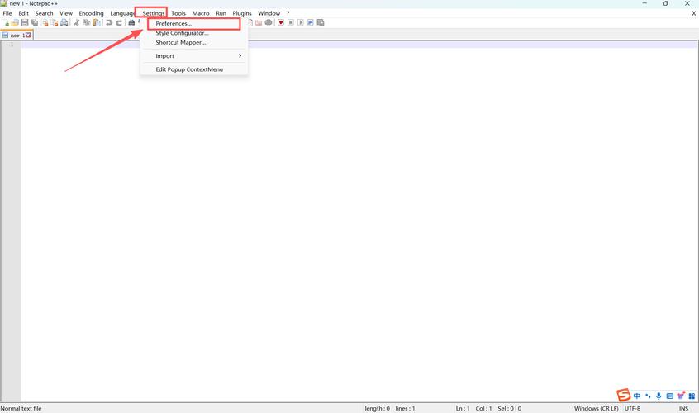Click the Undo arrow toolbar icon
The width and height of the screenshot is (699, 413).
point(109,23)
